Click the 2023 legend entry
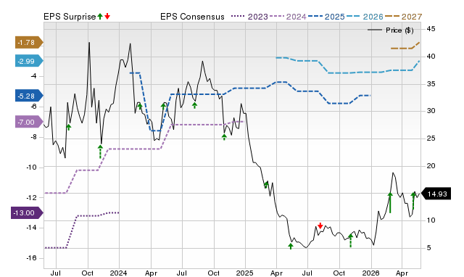This screenshot has height=277, width=464. [249, 17]
